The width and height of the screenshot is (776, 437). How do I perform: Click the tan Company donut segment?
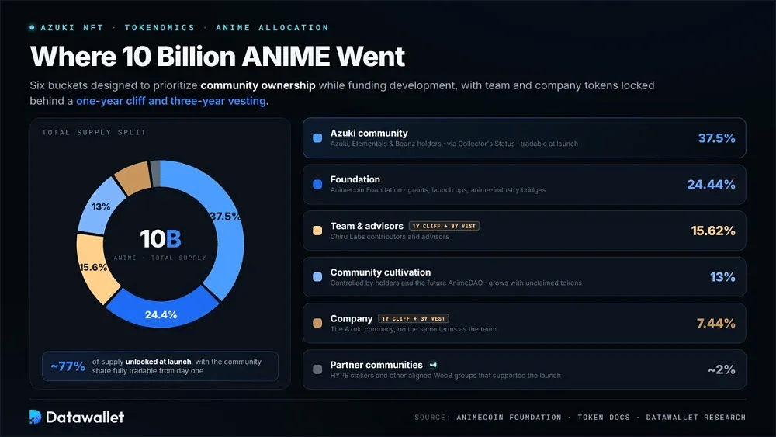[x=133, y=177]
